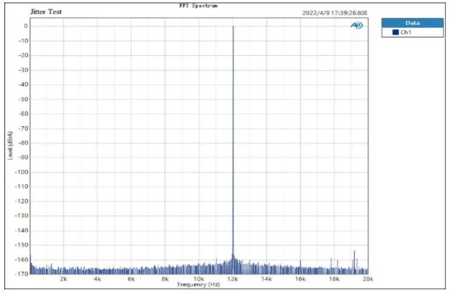Click the Ch1 legend label
The height and width of the screenshot is (297, 450).
pyautogui.click(x=406, y=32)
